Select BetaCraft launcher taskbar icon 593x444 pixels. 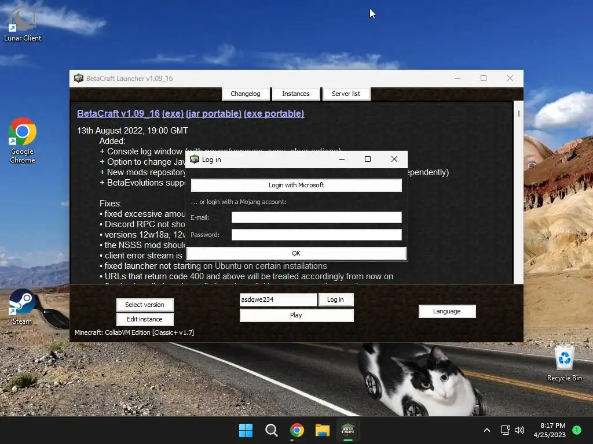(347, 430)
